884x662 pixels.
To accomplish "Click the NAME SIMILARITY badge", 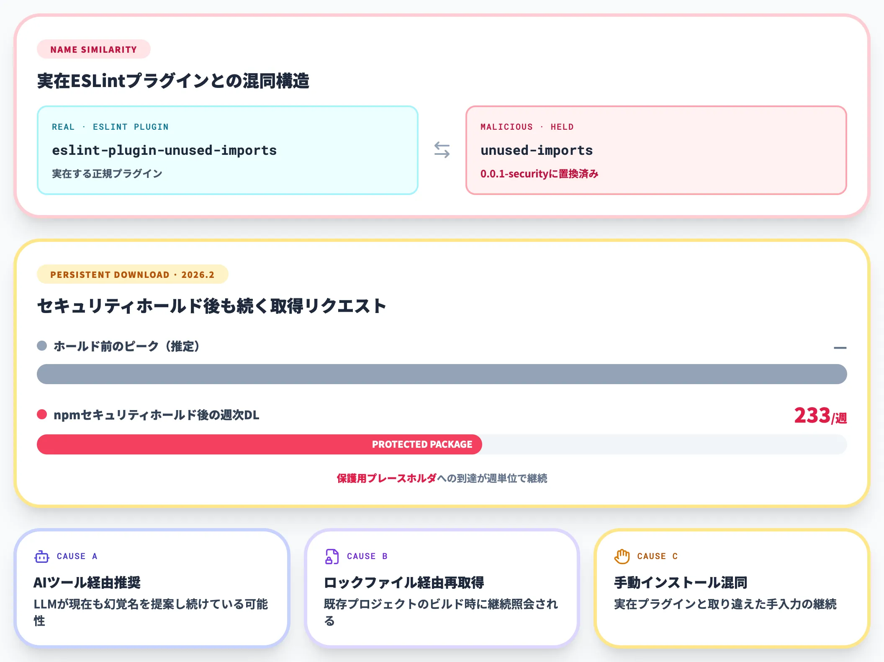I will tap(94, 49).
